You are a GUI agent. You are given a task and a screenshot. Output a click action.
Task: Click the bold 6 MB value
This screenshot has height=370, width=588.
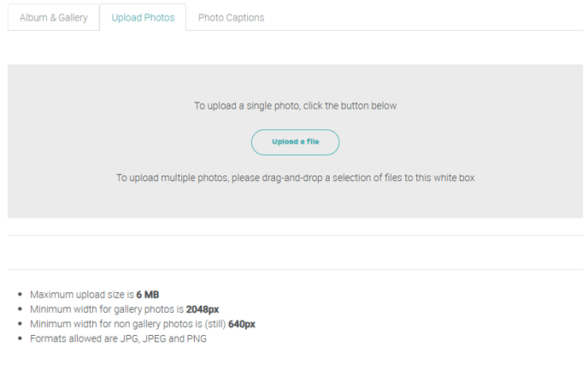pos(148,295)
